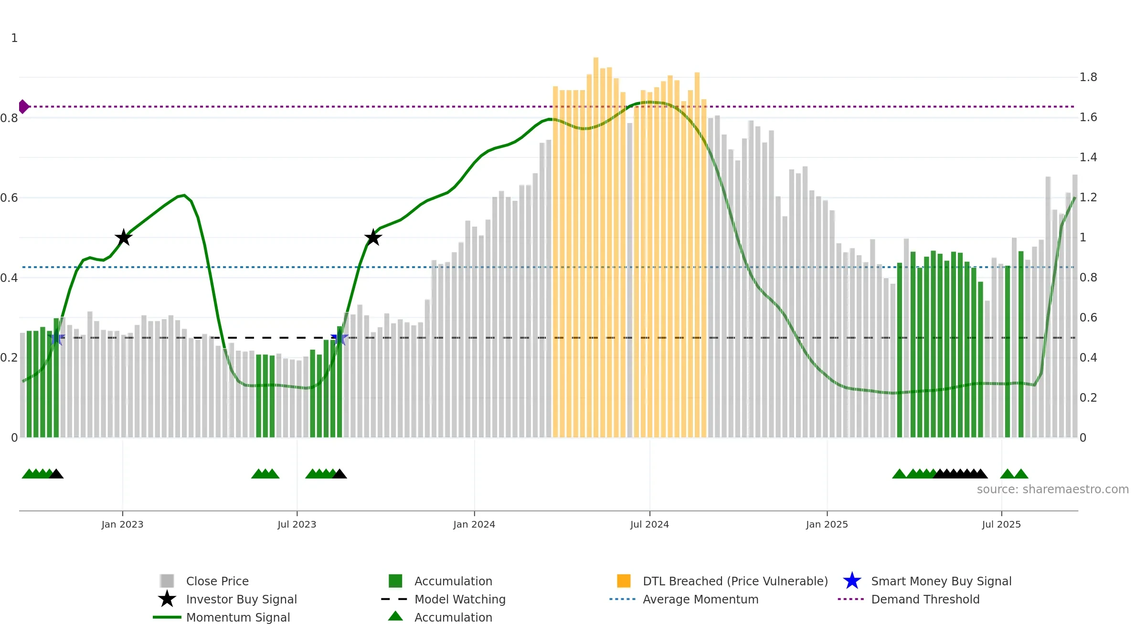Click the black investor buy star near Sep 2023
The height and width of the screenshot is (644, 1146).
coord(373,237)
